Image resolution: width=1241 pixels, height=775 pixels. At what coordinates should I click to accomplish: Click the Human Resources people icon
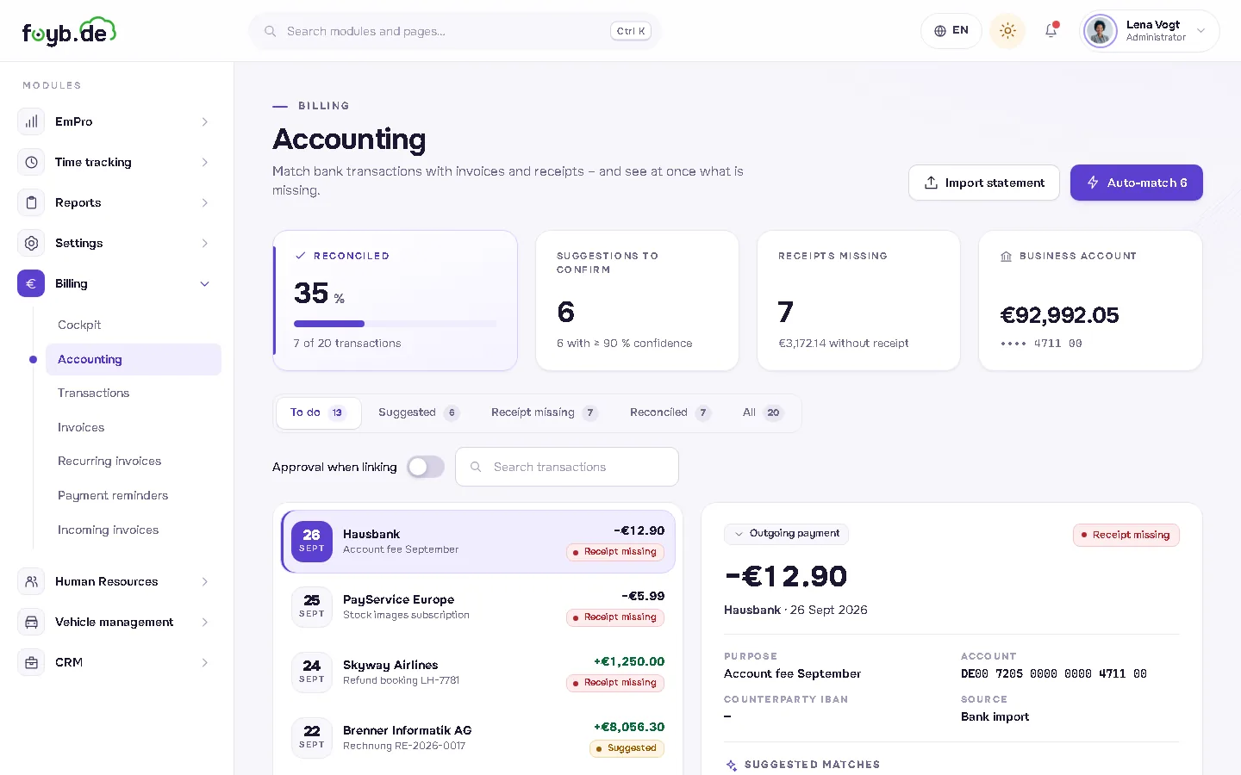[x=31, y=581]
